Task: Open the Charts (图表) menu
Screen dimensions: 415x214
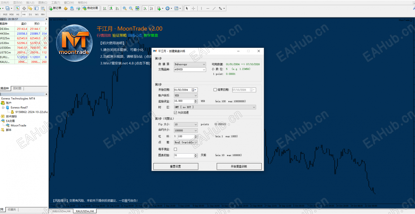Action: (43, 3)
